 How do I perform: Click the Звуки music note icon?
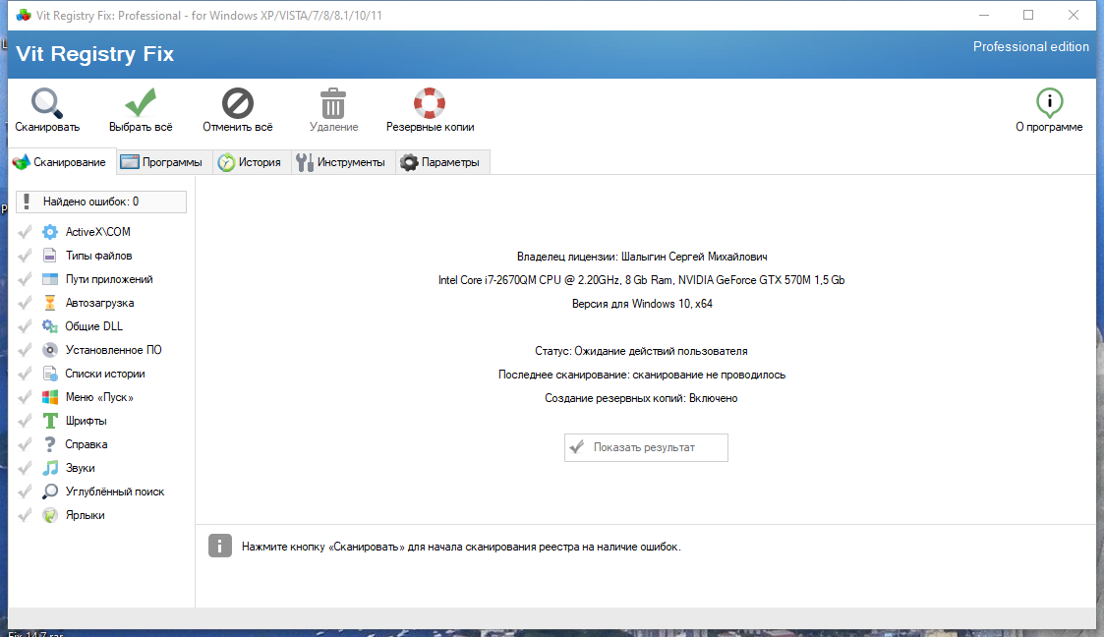tap(50, 468)
